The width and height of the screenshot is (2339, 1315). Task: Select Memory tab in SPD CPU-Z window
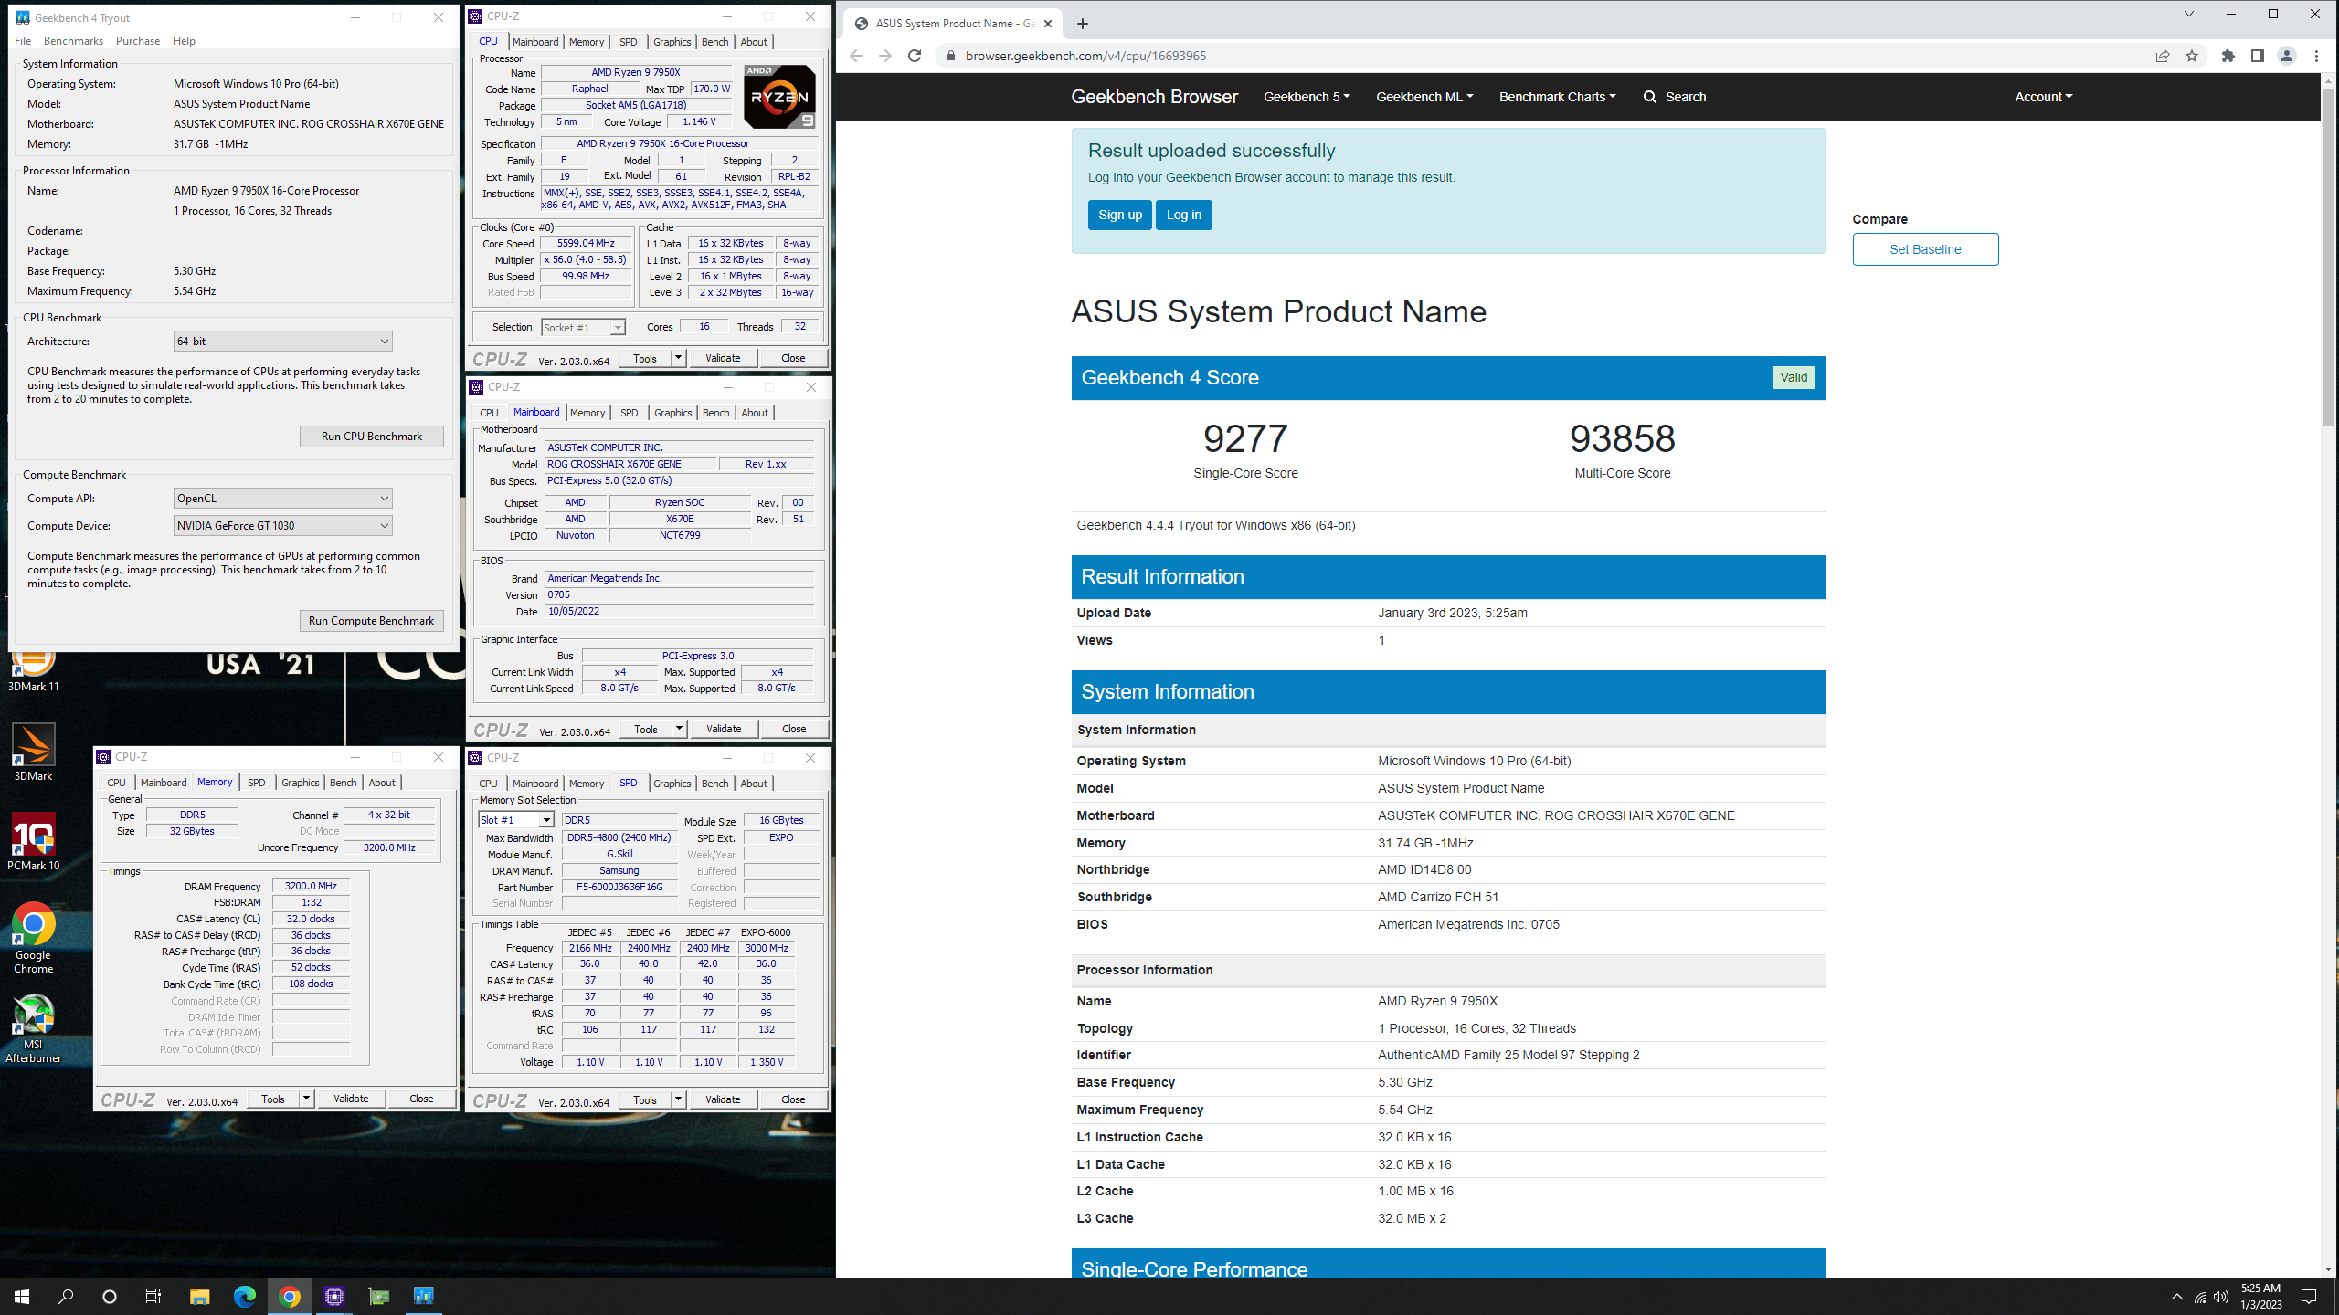point(587,784)
